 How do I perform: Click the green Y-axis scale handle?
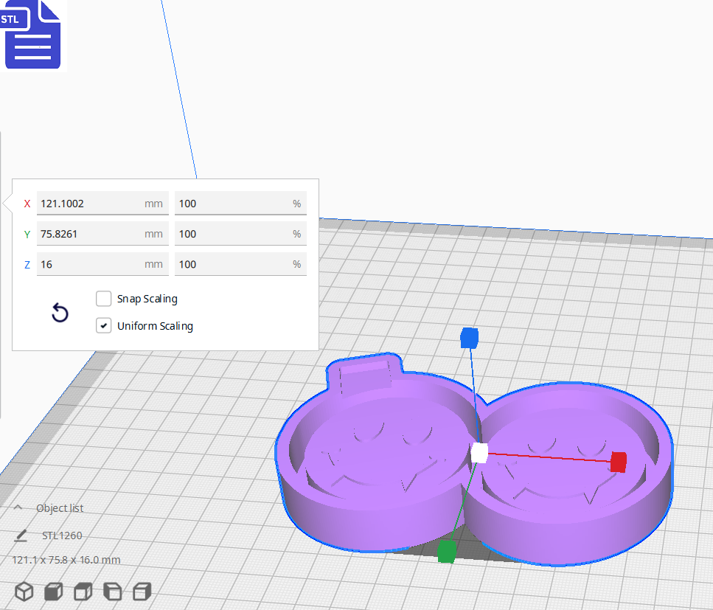(445, 550)
